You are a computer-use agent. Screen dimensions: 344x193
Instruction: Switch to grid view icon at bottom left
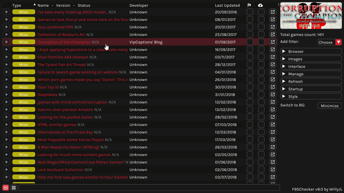pyautogui.click(x=14, y=188)
